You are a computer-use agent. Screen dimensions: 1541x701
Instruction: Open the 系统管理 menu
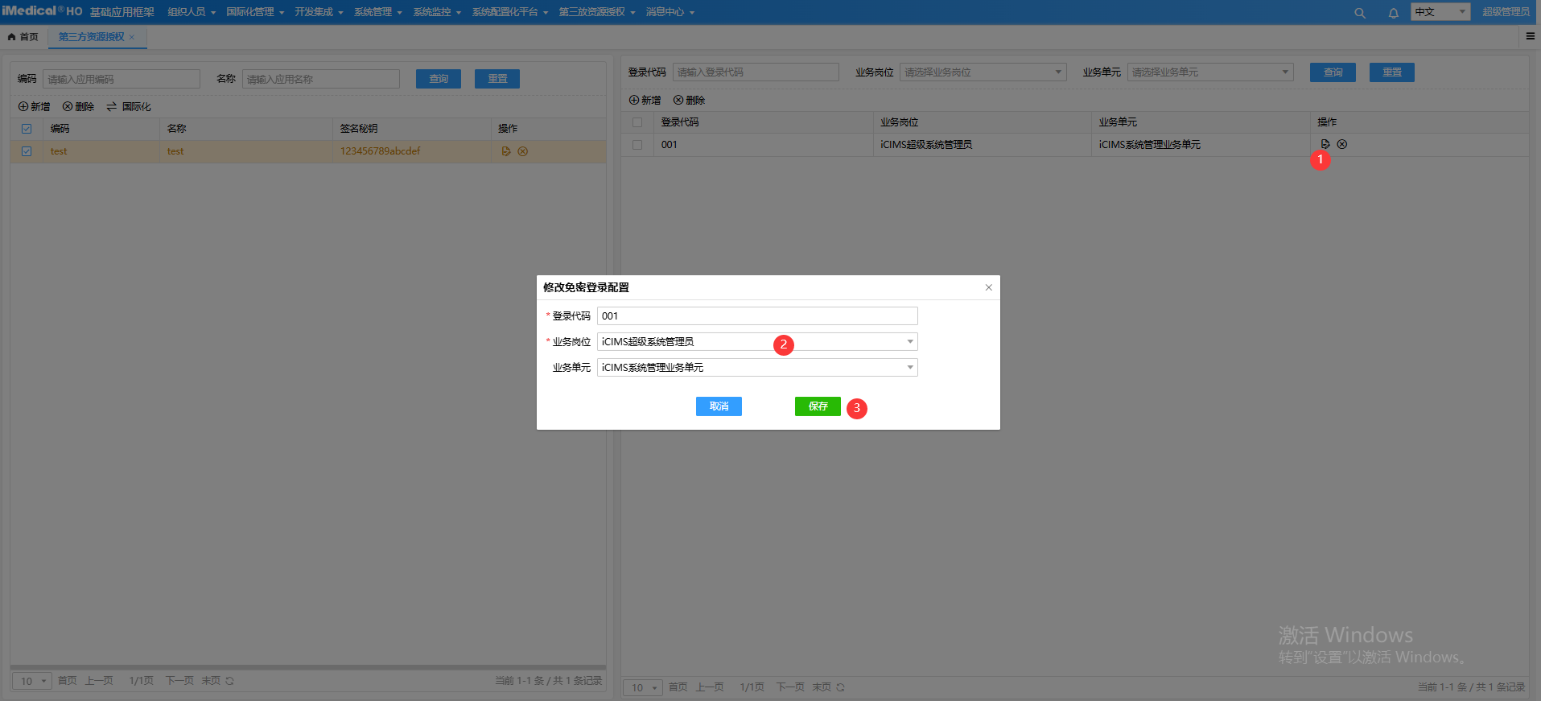click(377, 12)
